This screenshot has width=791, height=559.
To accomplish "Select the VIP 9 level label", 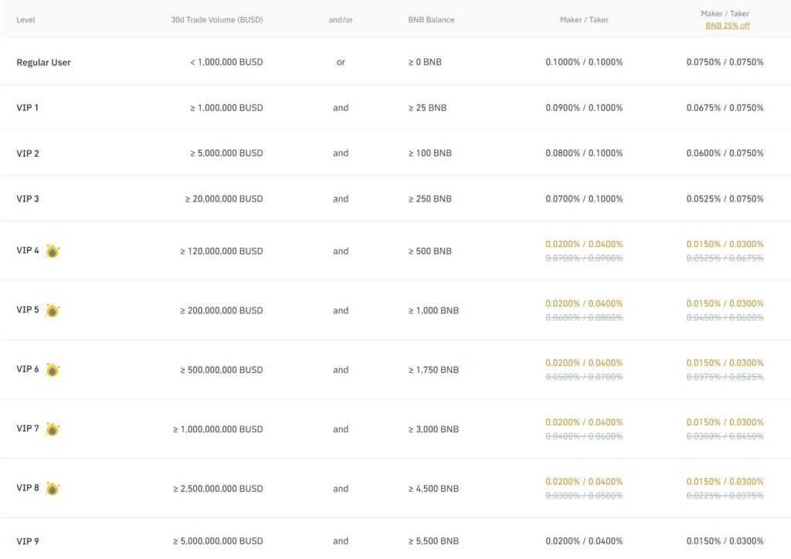I will pyautogui.click(x=27, y=541).
